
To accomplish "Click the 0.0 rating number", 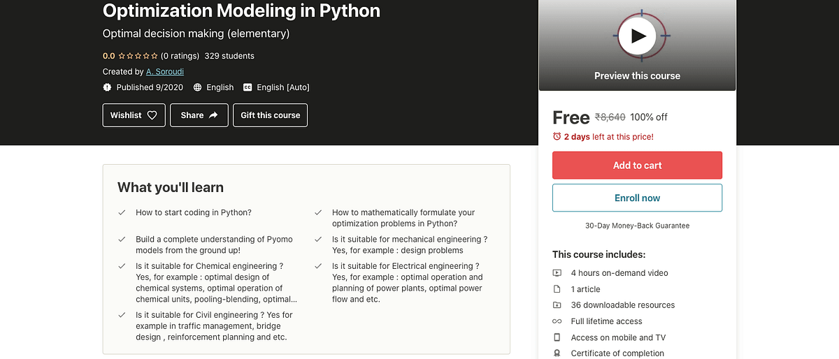I will pos(108,56).
